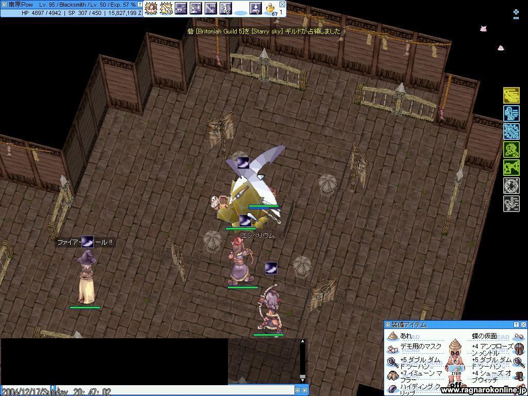This screenshot has height=396, width=528.
Task: Close the skill hotbar
Action: (x=282, y=4)
